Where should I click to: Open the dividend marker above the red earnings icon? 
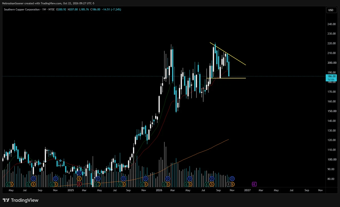[x=79, y=173]
